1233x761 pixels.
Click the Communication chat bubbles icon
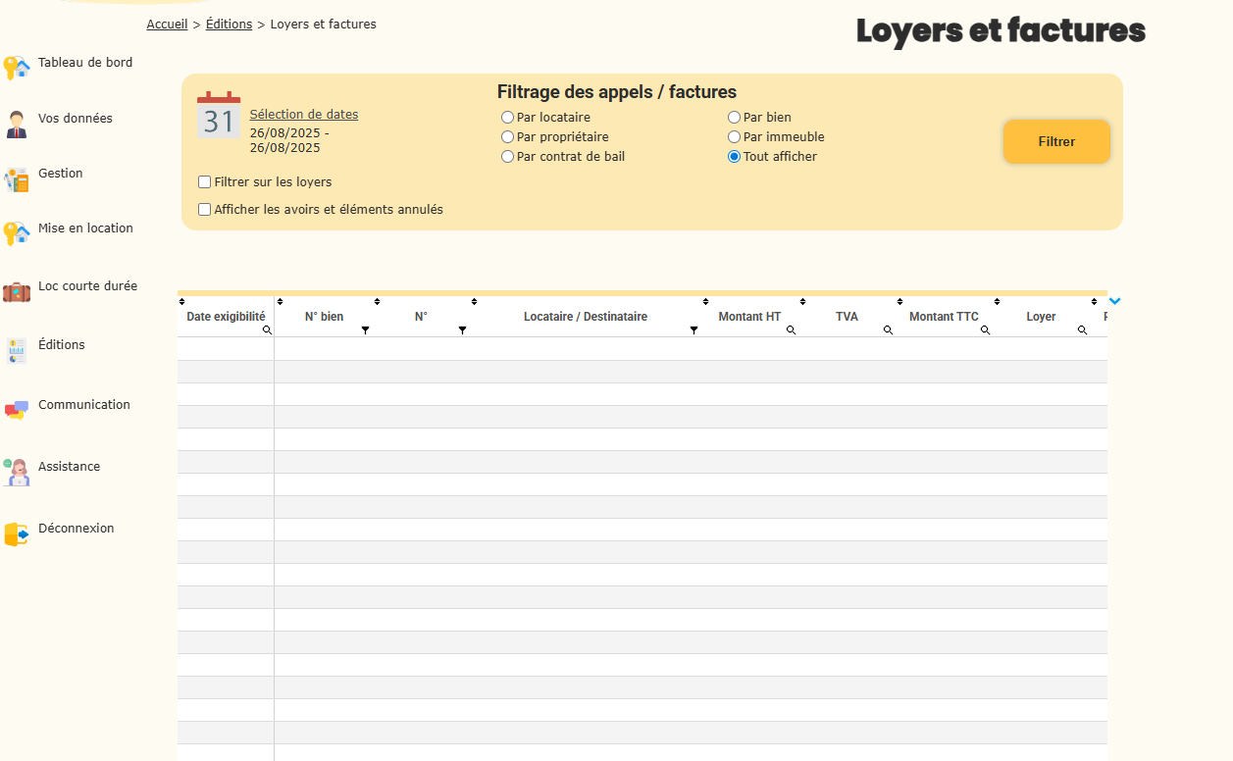[x=16, y=410]
